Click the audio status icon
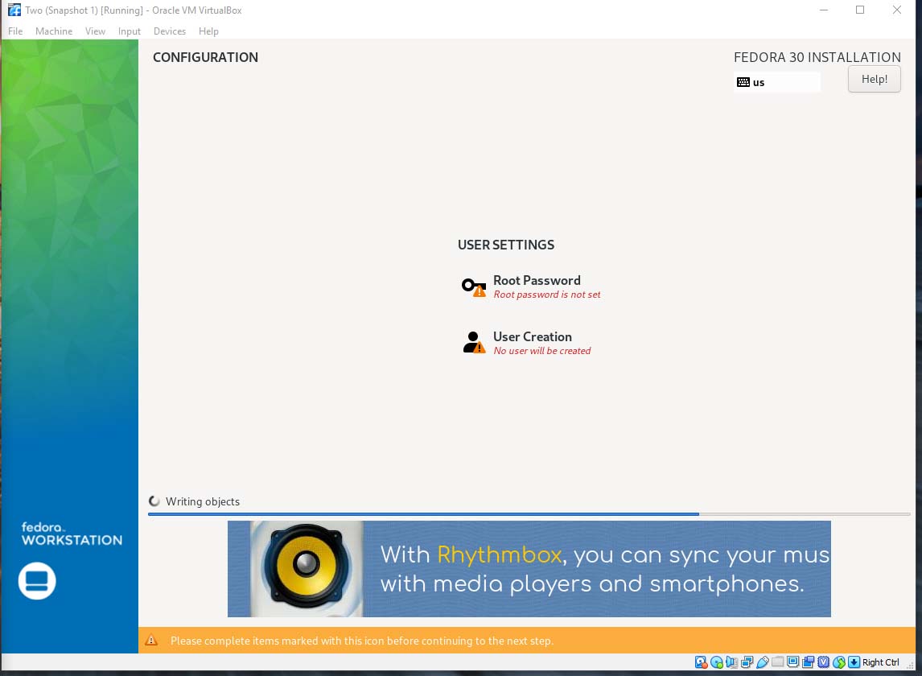Viewport: 922px width, 676px height. coord(731,662)
